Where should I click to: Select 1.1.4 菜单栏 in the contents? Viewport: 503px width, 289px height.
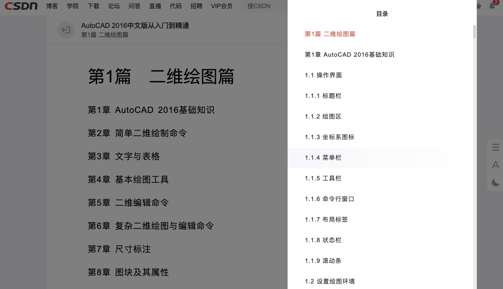323,158
